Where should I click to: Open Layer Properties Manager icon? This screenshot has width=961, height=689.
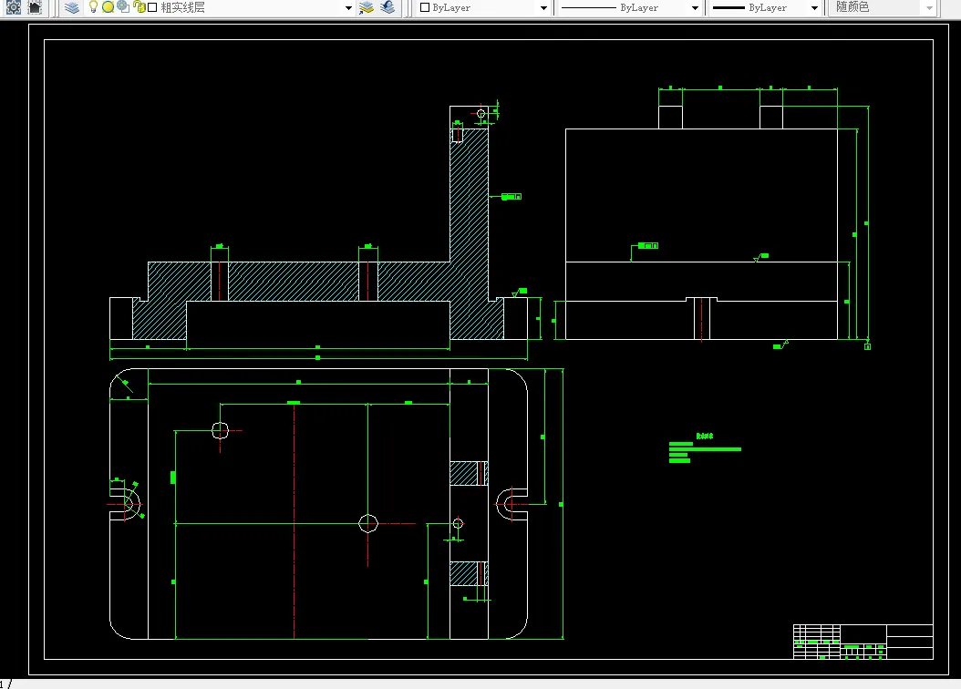click(x=72, y=7)
